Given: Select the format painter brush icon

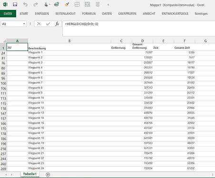Looking at the screenshot, I should point(67,4).
